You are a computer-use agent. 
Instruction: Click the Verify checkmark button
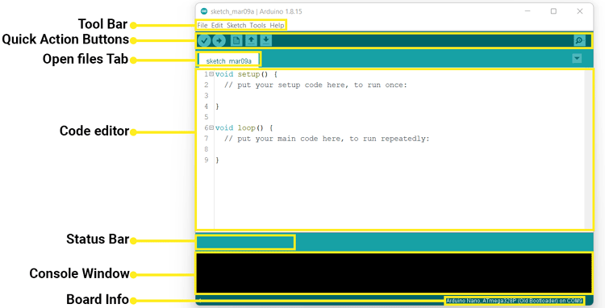point(204,40)
